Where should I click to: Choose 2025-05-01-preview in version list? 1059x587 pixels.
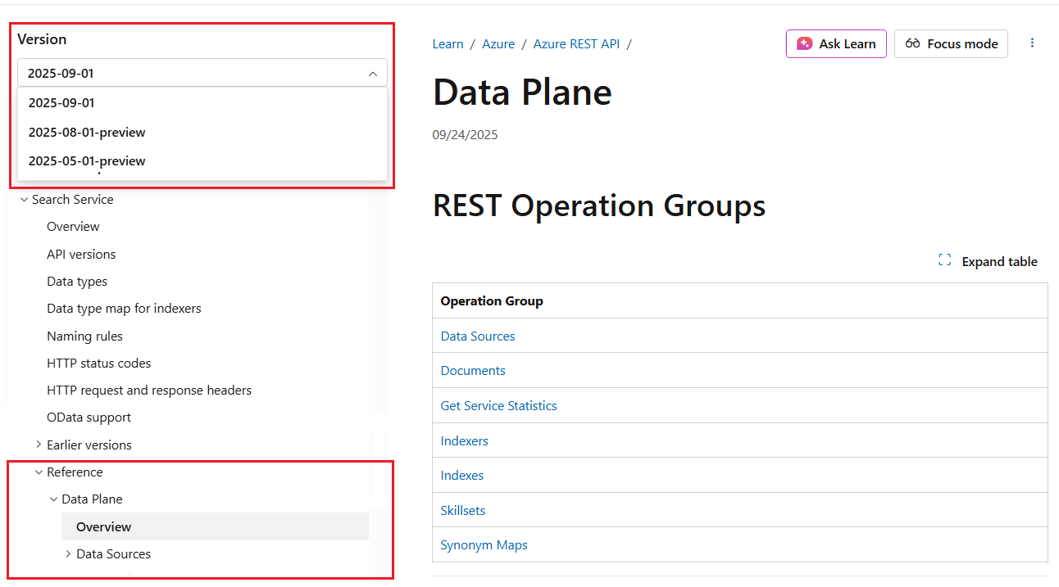(87, 161)
